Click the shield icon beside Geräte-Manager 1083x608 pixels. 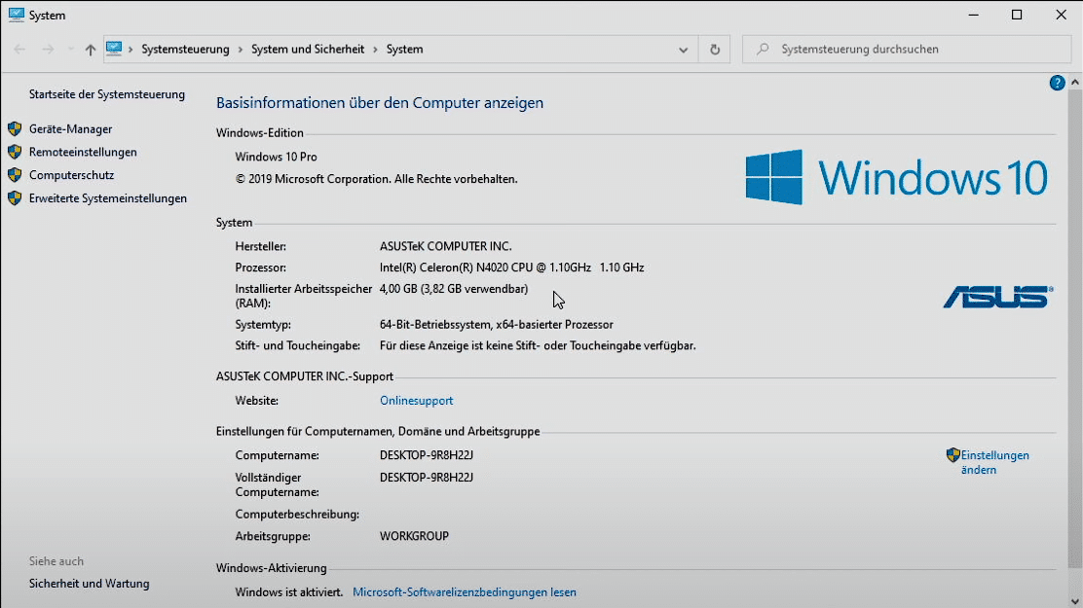[15, 129]
